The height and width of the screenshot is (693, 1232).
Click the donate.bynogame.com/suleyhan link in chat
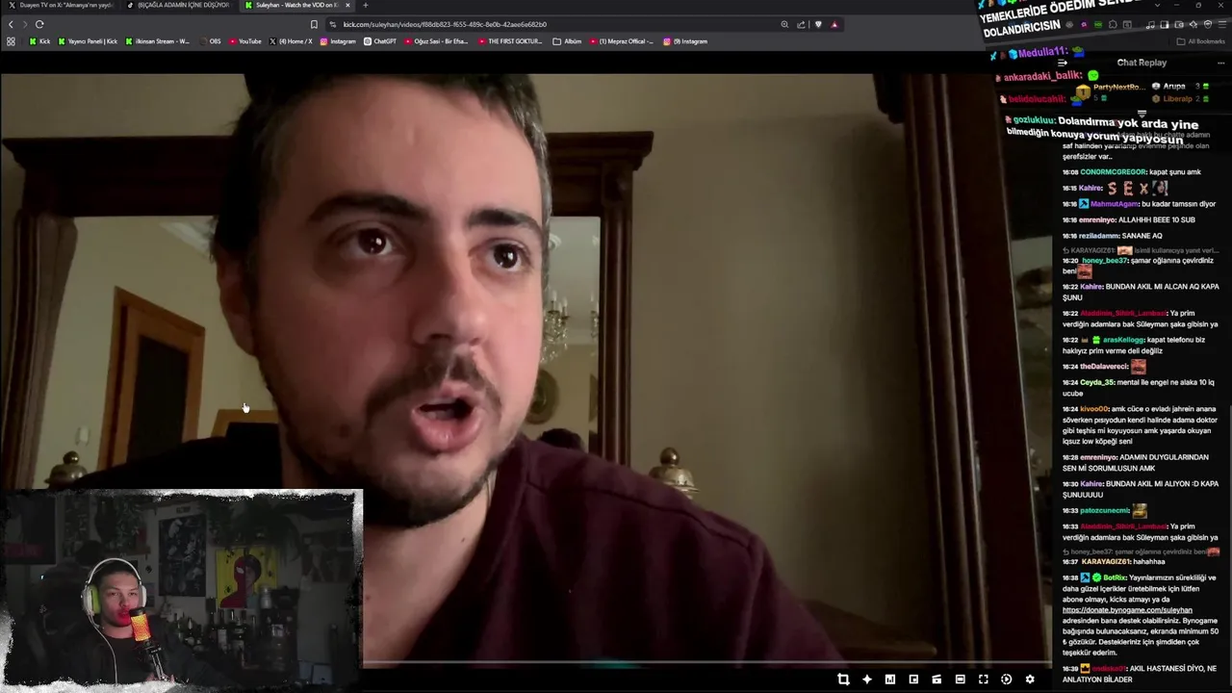[1127, 610]
